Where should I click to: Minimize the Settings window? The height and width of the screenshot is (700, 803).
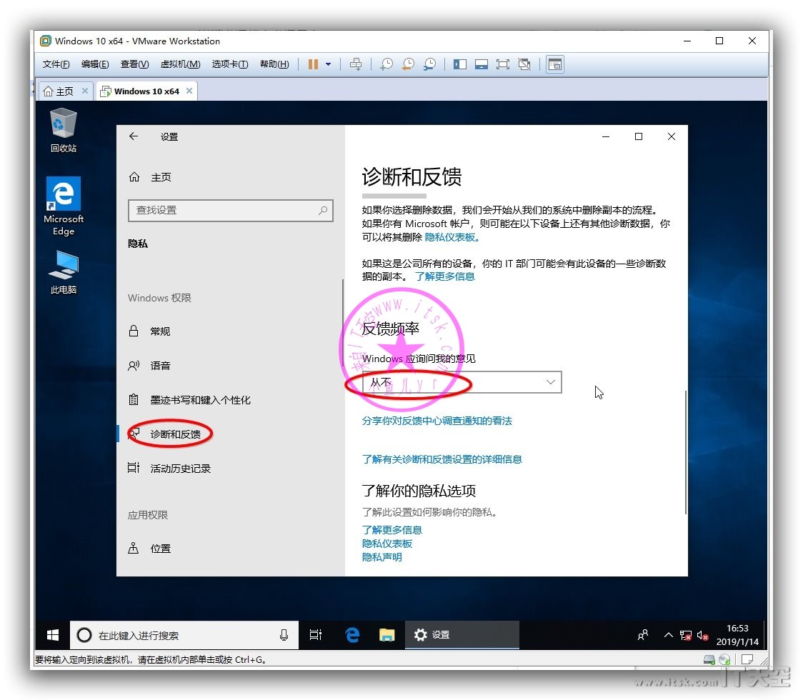point(606,136)
